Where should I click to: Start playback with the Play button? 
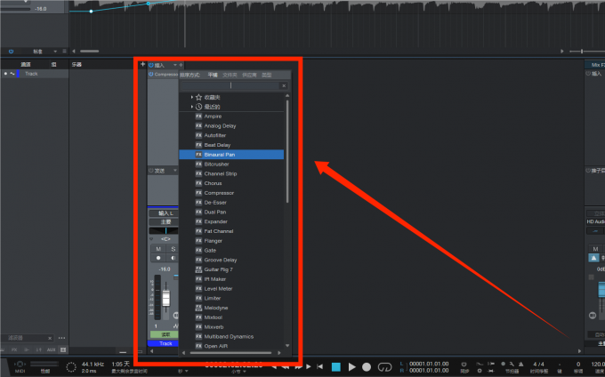tap(351, 367)
